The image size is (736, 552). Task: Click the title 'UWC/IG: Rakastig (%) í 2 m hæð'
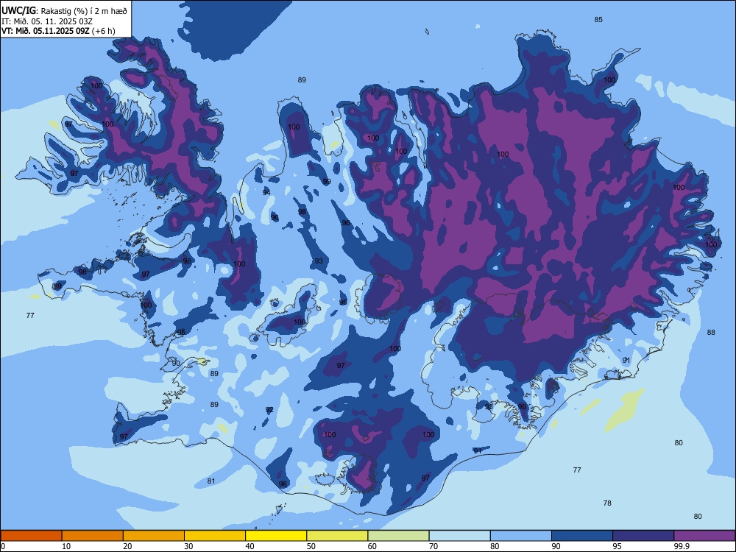pos(64,11)
